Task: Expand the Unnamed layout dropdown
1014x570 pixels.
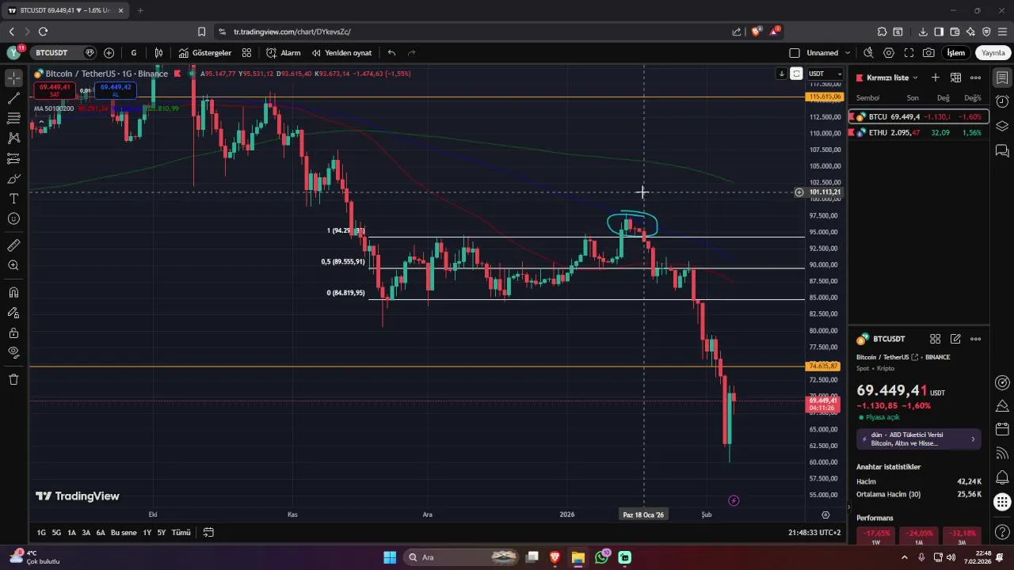Action: point(848,53)
